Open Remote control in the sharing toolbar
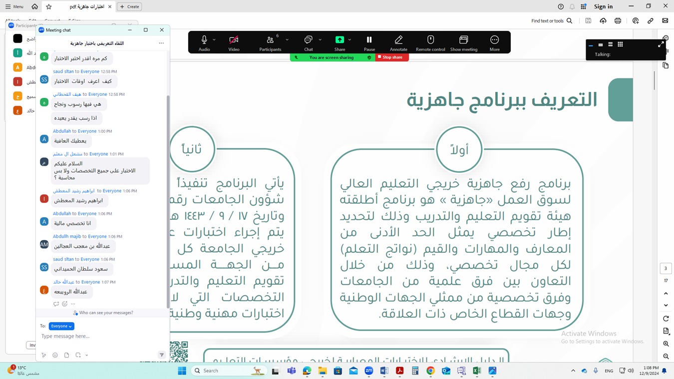Screen dimensions: 674x379 [430, 40]
